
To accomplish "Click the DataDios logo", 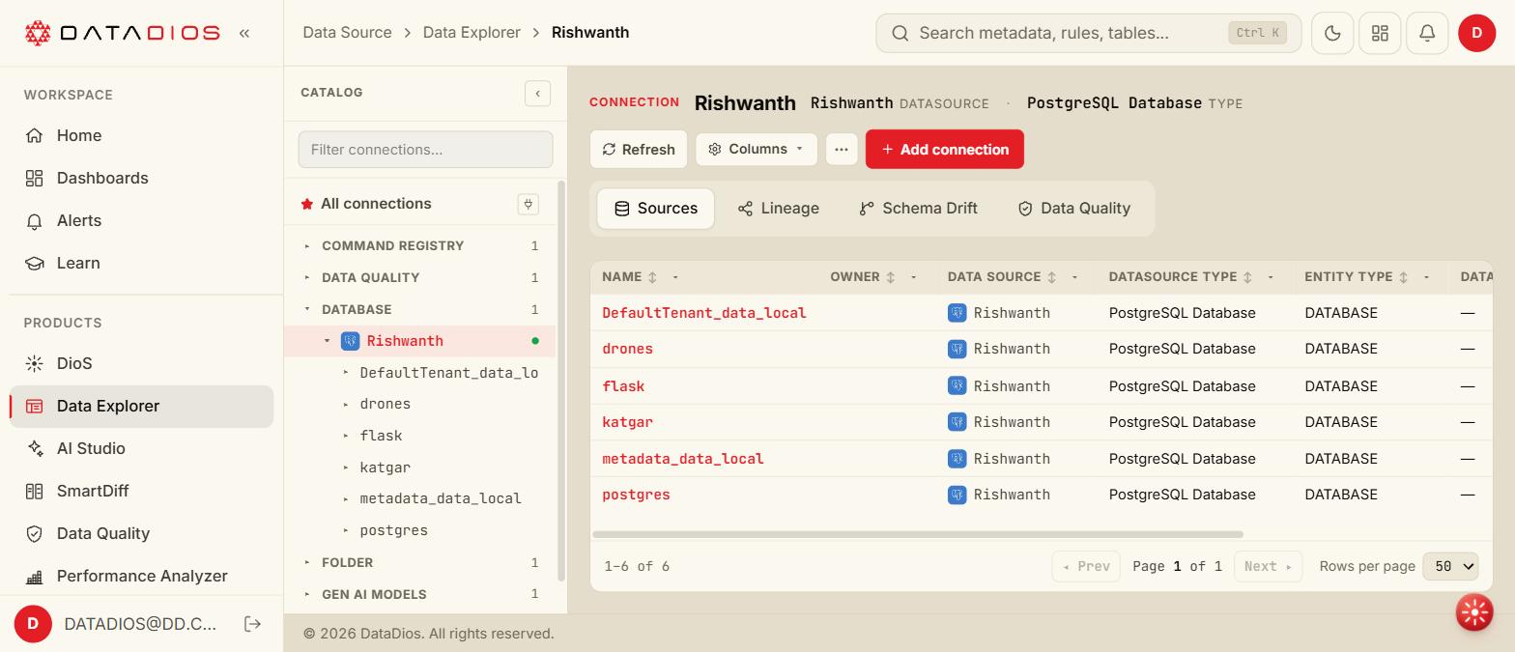I will tap(122, 33).
